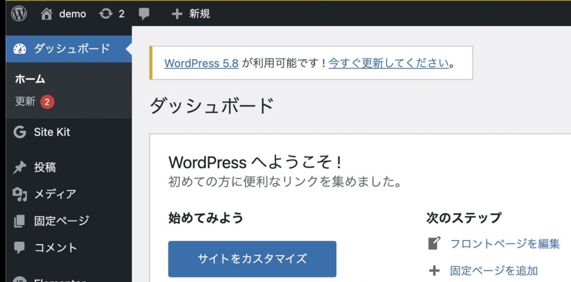Open the comments bubble icon in toolbar
The image size is (571, 282).
tap(144, 14)
